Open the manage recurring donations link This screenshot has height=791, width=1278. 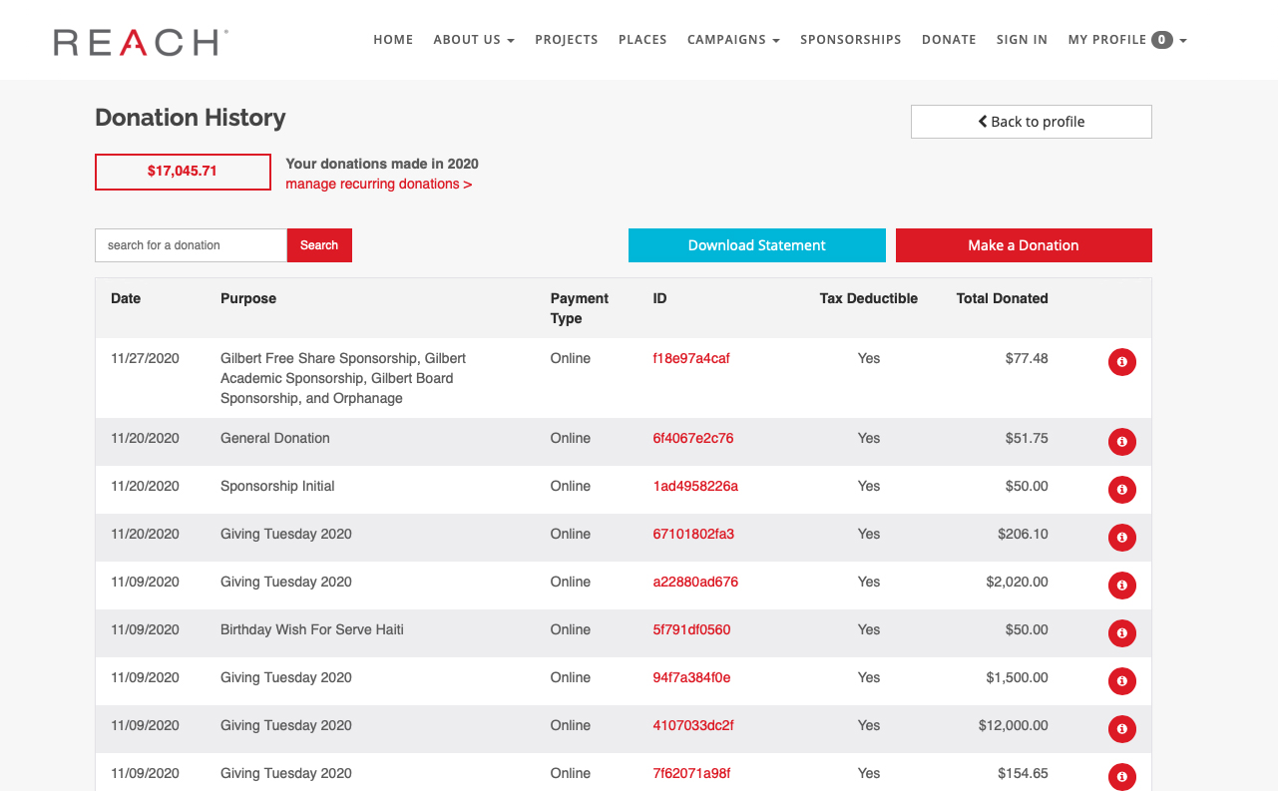click(x=378, y=184)
